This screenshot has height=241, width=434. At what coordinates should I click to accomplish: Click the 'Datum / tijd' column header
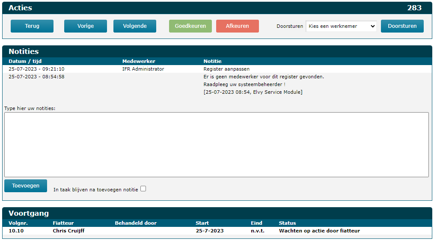tap(25, 61)
